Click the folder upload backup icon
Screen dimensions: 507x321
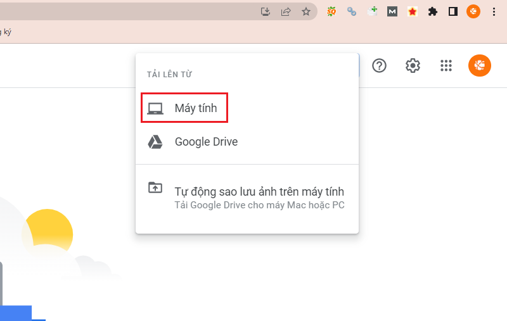(155, 187)
